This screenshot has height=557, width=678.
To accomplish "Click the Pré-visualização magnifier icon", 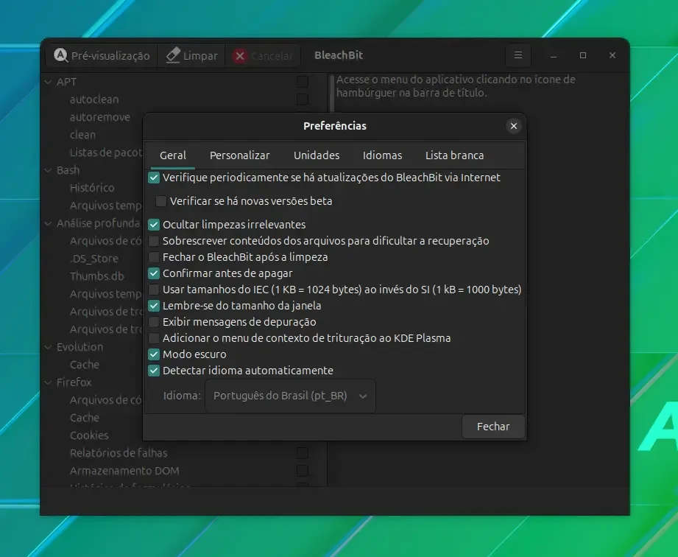I will tap(60, 55).
